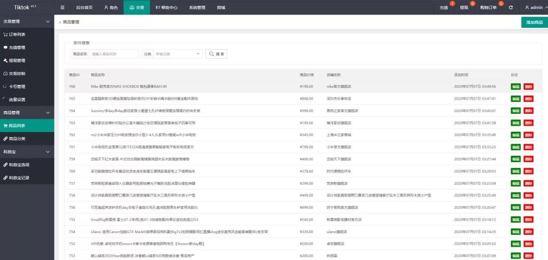Click the green 添加商品 button
This screenshot has height=260, width=548.
point(534,22)
